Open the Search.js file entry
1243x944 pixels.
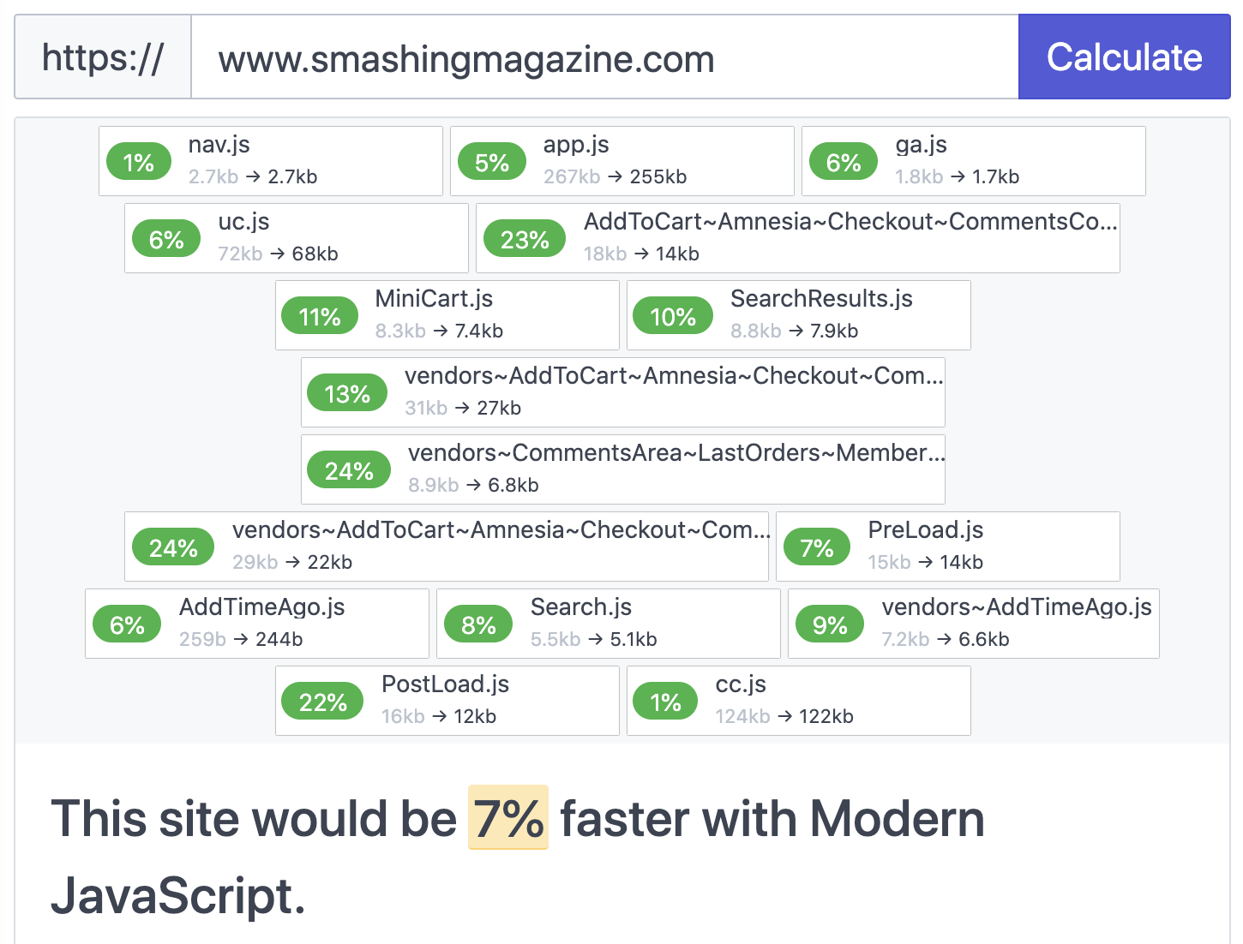pos(609,624)
